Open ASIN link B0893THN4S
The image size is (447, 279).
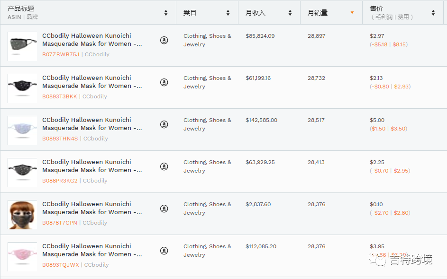pos(60,139)
